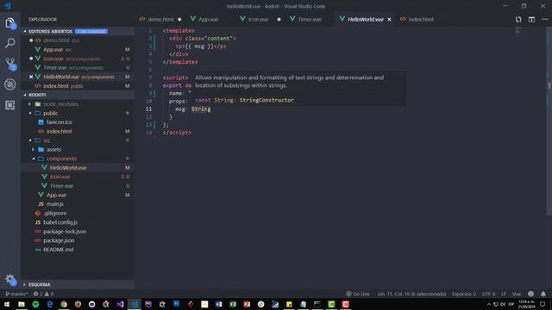Open favicon.ico in the file tree
The height and width of the screenshot is (310, 552).
60,122
